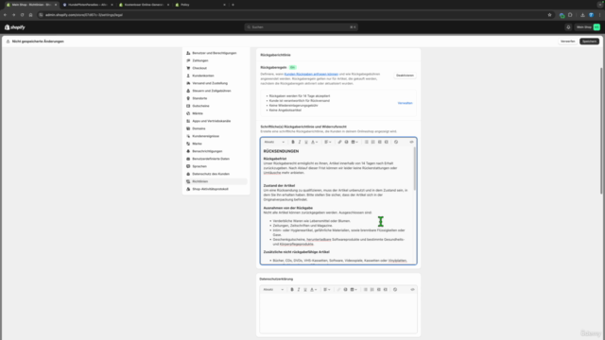Open text color picker in Datenschutzerklärung editor
The image size is (605, 340).
click(x=314, y=290)
